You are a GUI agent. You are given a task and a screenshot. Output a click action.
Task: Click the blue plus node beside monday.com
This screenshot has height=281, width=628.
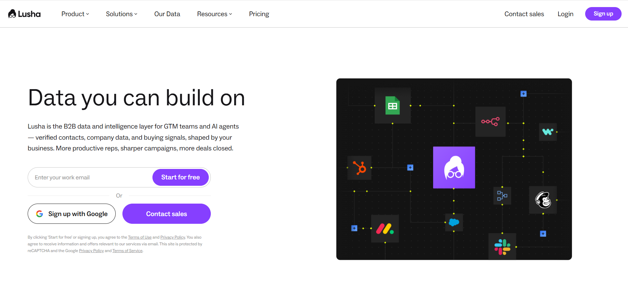354,228
